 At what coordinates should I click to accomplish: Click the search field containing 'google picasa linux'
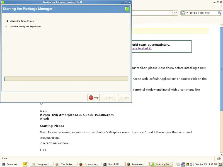pyautogui.click(x=203, y=13)
